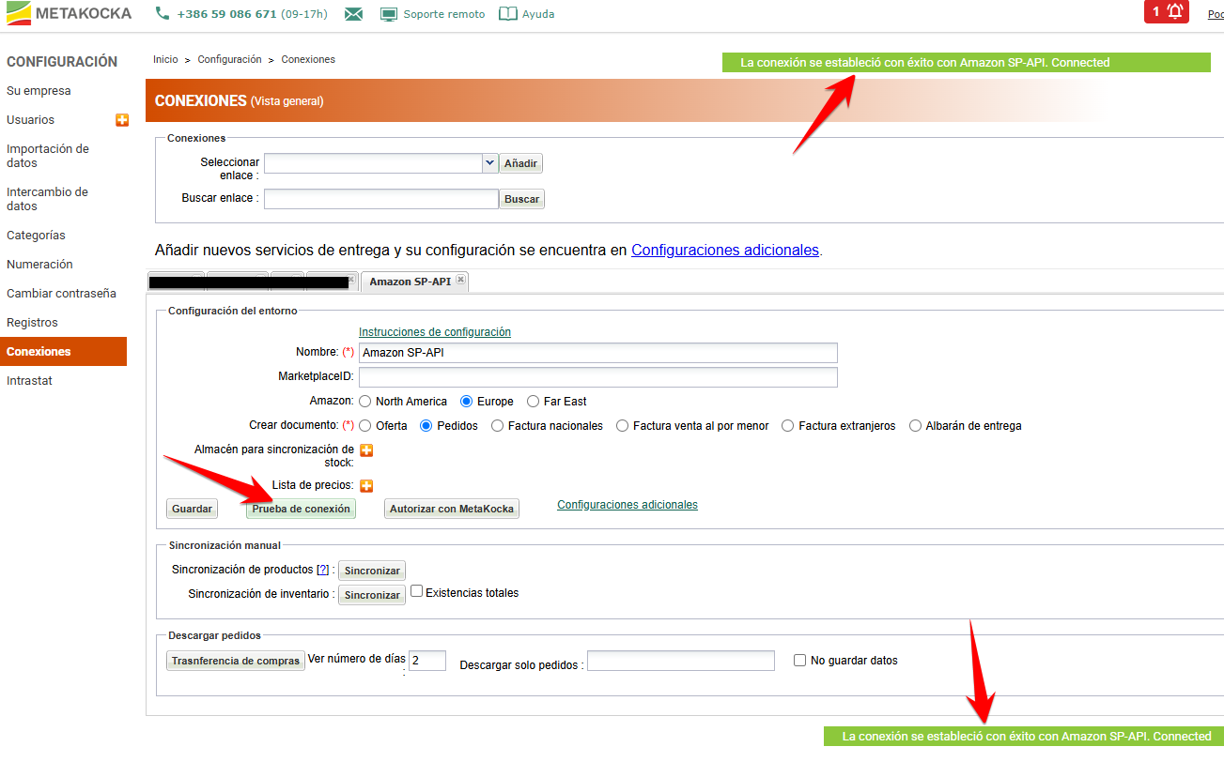The image size is (1224, 762).
Task: Click the Soporte remoto monitor icon
Action: point(389,14)
